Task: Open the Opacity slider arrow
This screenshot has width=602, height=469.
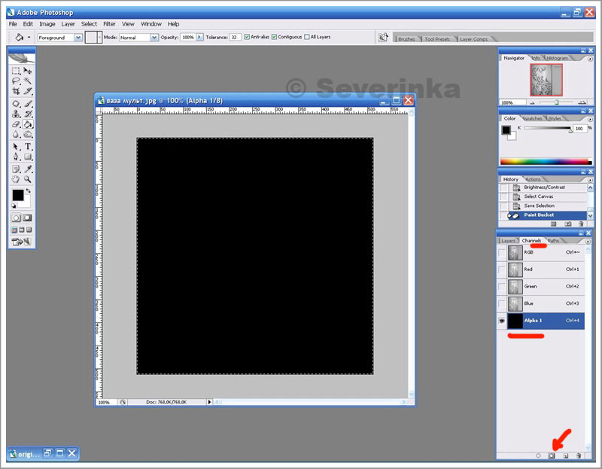Action: pos(199,37)
